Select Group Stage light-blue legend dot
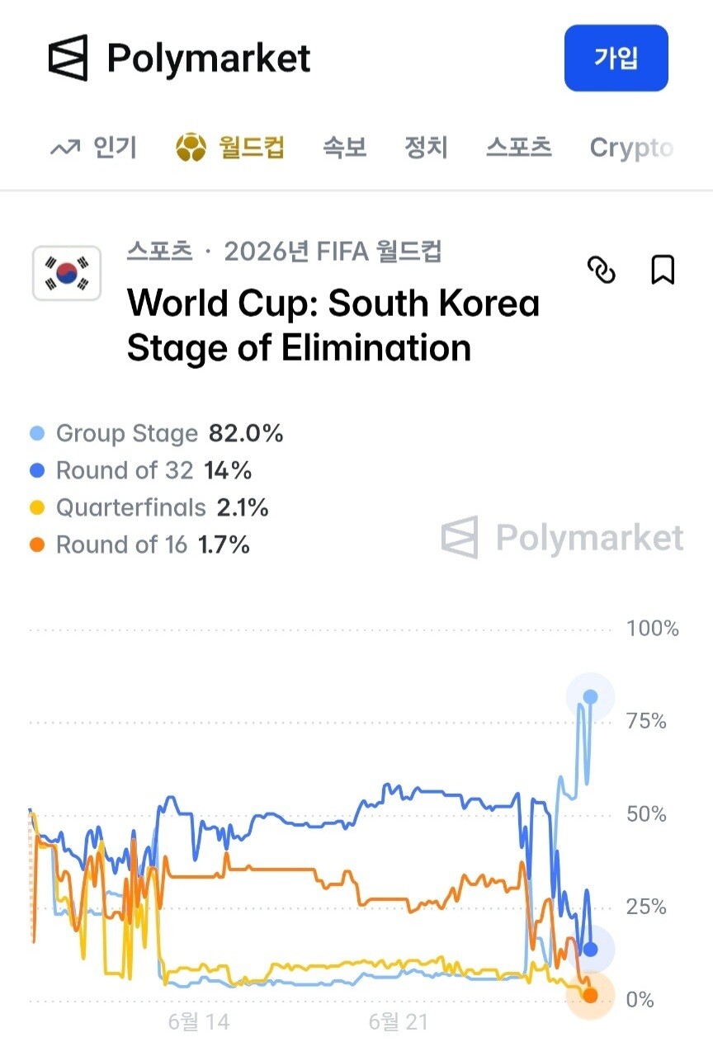The width and height of the screenshot is (713, 1056). [x=37, y=434]
